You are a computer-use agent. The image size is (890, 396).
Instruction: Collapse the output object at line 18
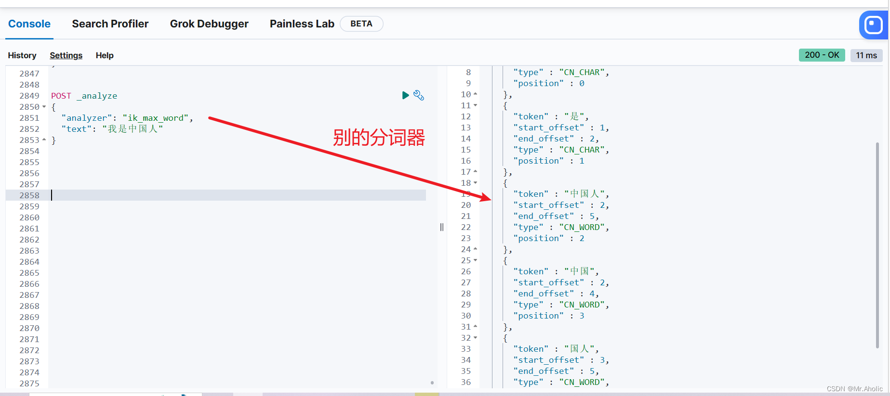pos(475,183)
